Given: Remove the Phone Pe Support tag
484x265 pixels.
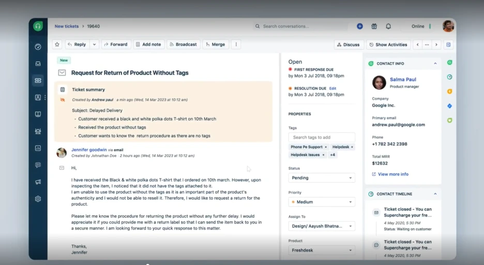Looking at the screenshot, I should coord(326,147).
